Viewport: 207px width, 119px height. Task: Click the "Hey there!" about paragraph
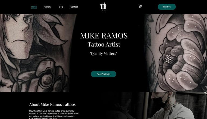(54, 115)
